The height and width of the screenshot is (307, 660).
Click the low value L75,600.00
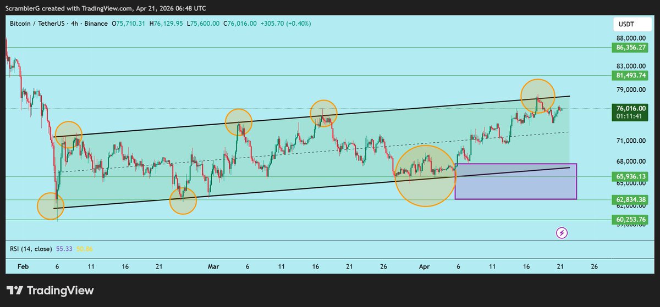pyautogui.click(x=203, y=24)
